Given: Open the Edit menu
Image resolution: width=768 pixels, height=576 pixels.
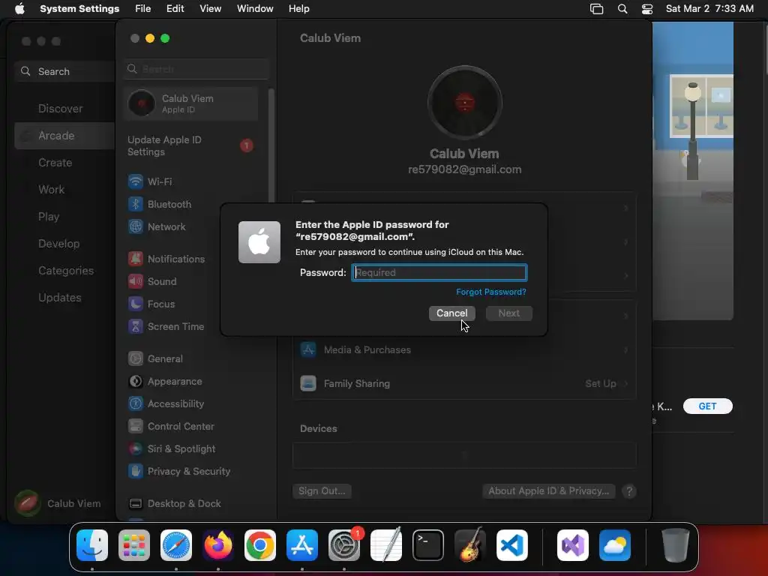Looking at the screenshot, I should pos(175,9).
